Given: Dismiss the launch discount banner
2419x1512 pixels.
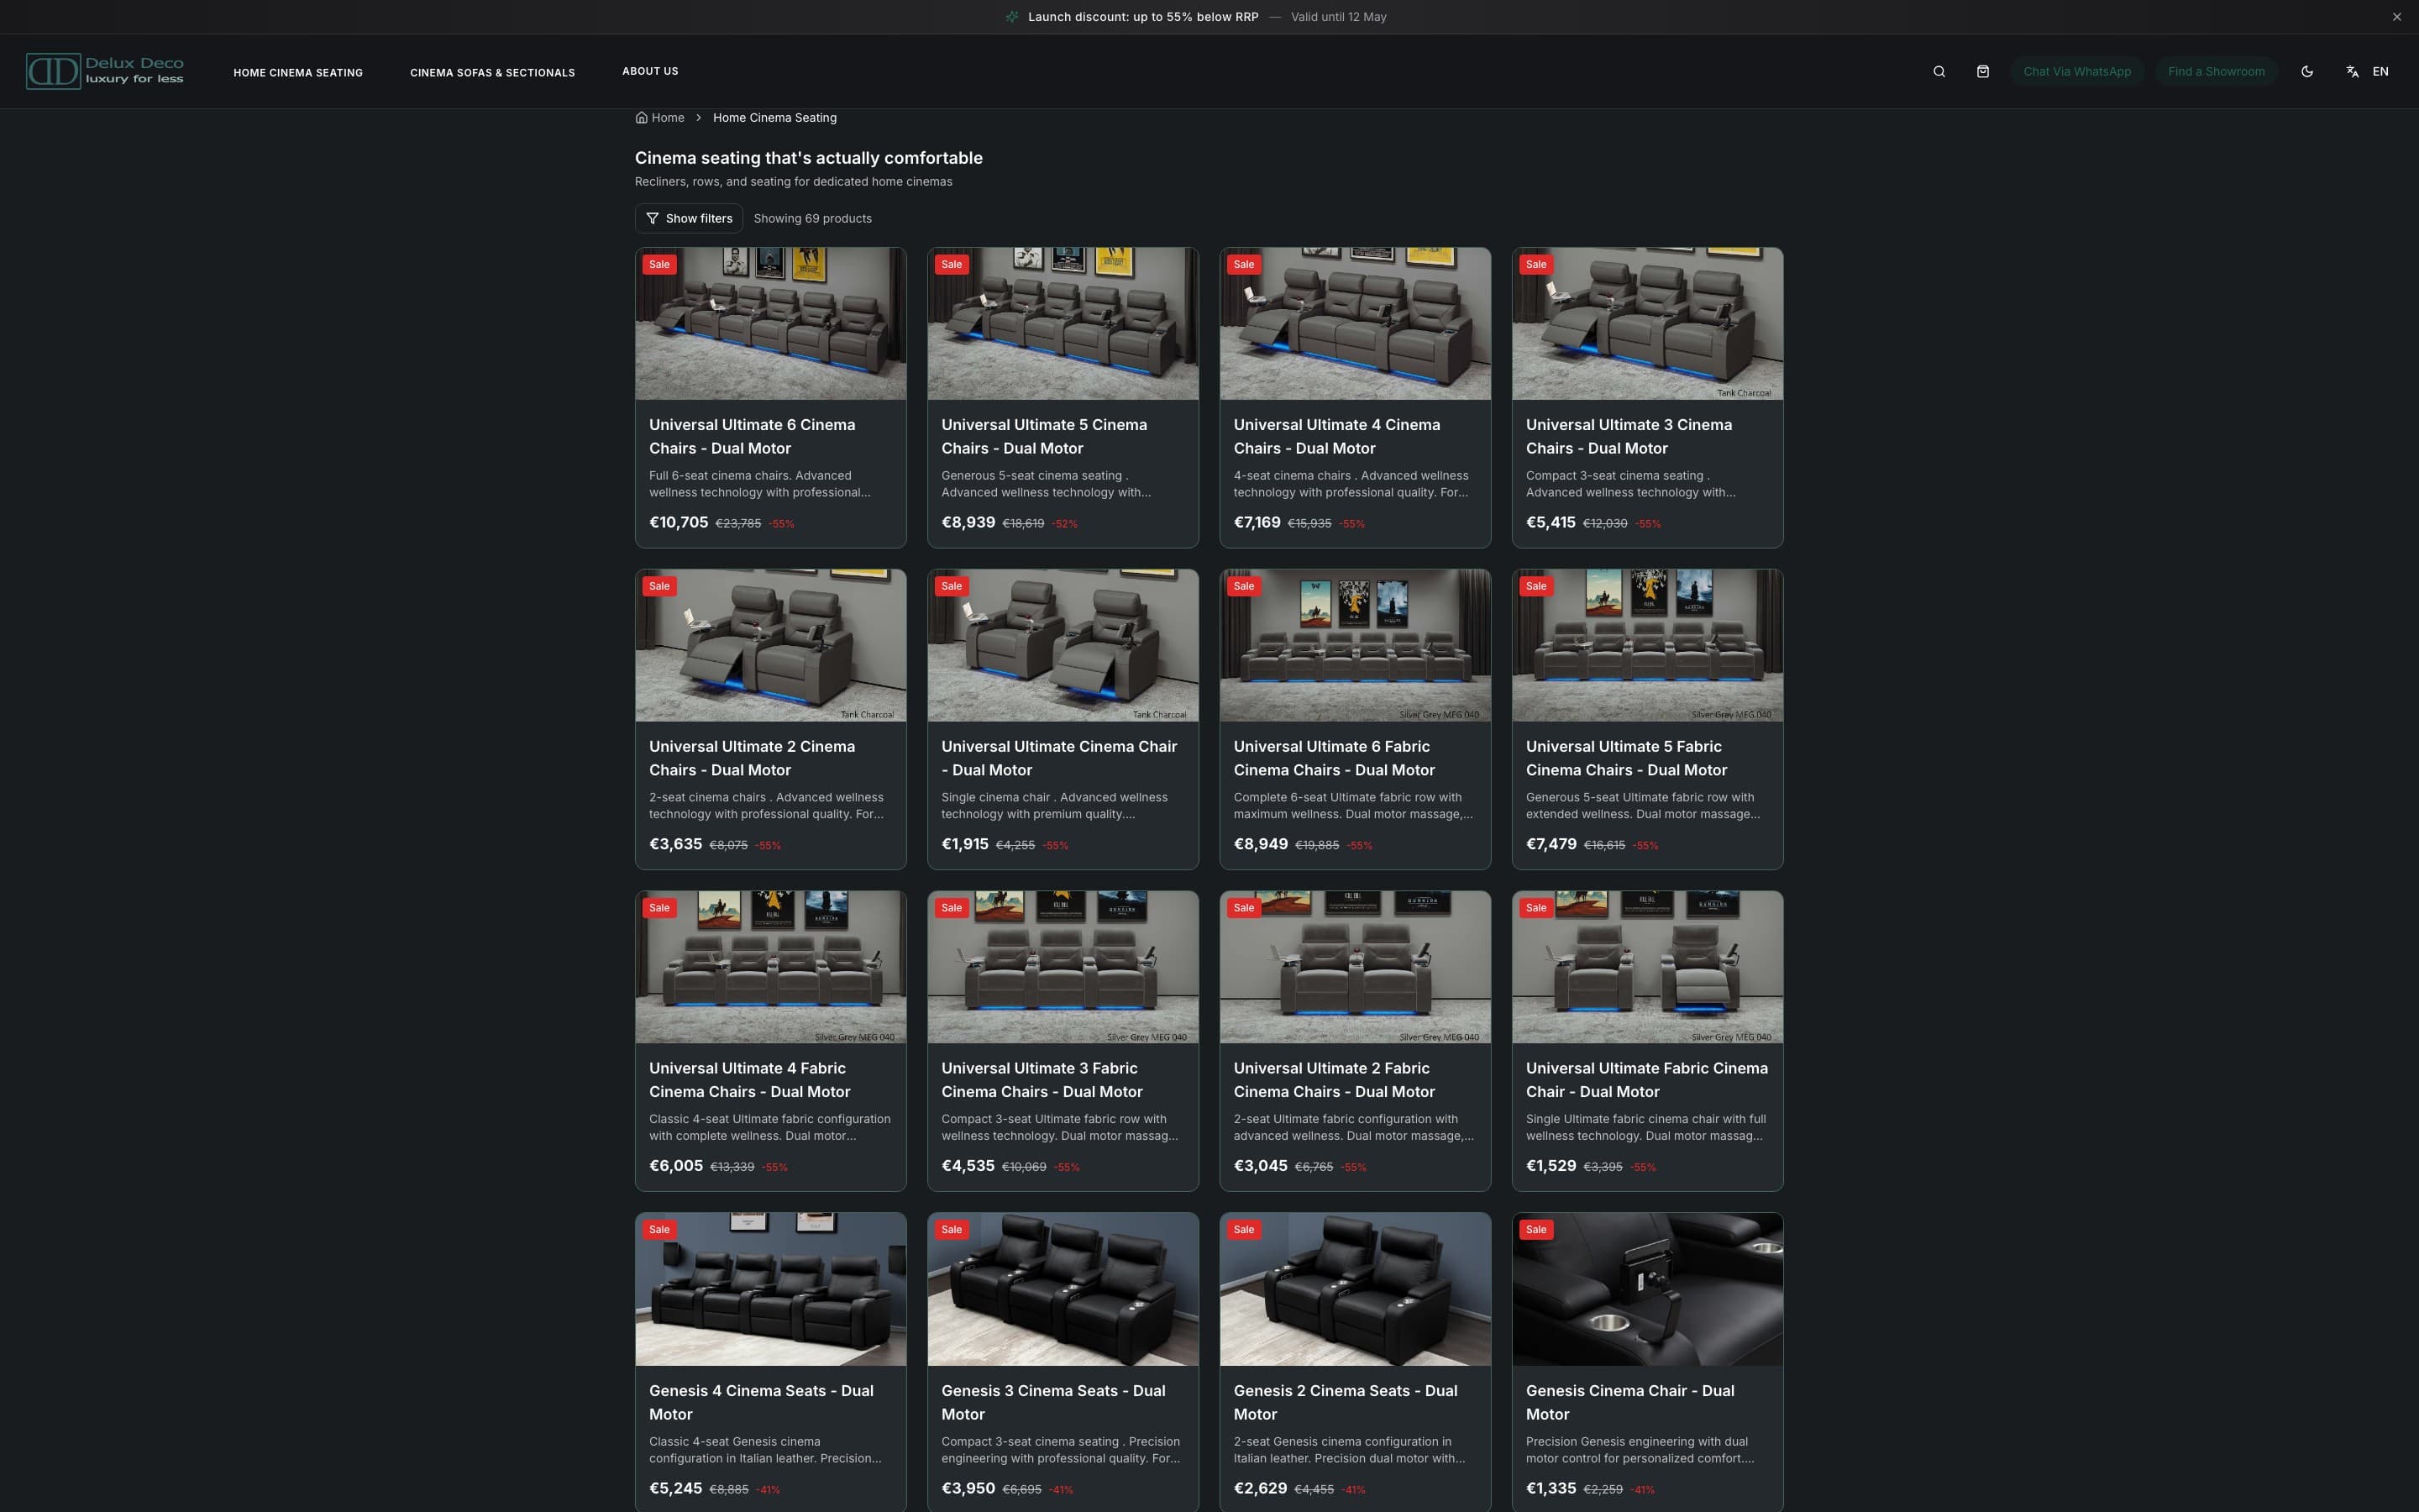Looking at the screenshot, I should point(2395,16).
